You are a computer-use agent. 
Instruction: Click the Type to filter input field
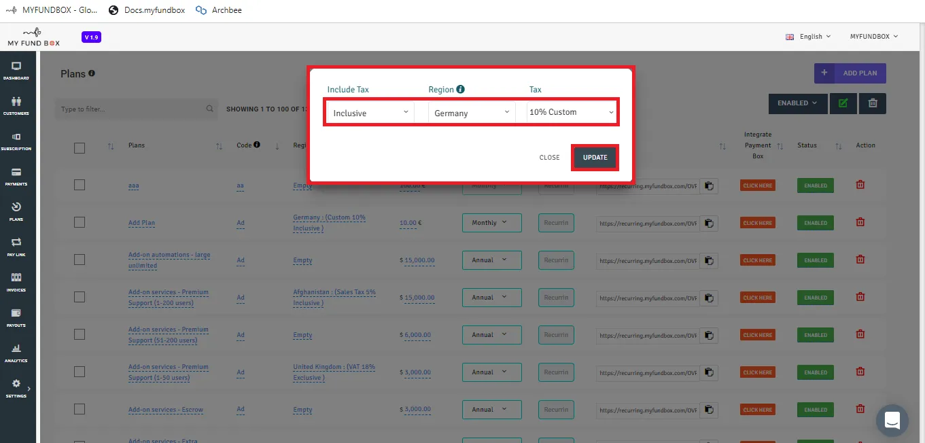click(x=136, y=109)
